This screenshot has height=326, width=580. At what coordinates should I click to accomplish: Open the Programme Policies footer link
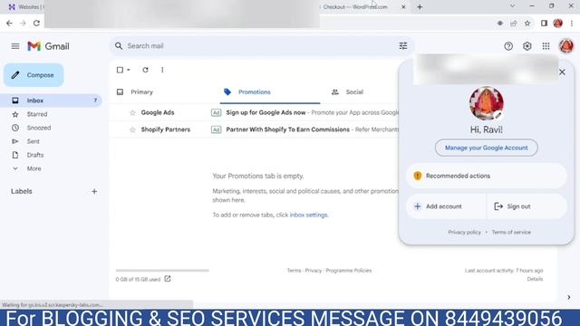(348, 271)
